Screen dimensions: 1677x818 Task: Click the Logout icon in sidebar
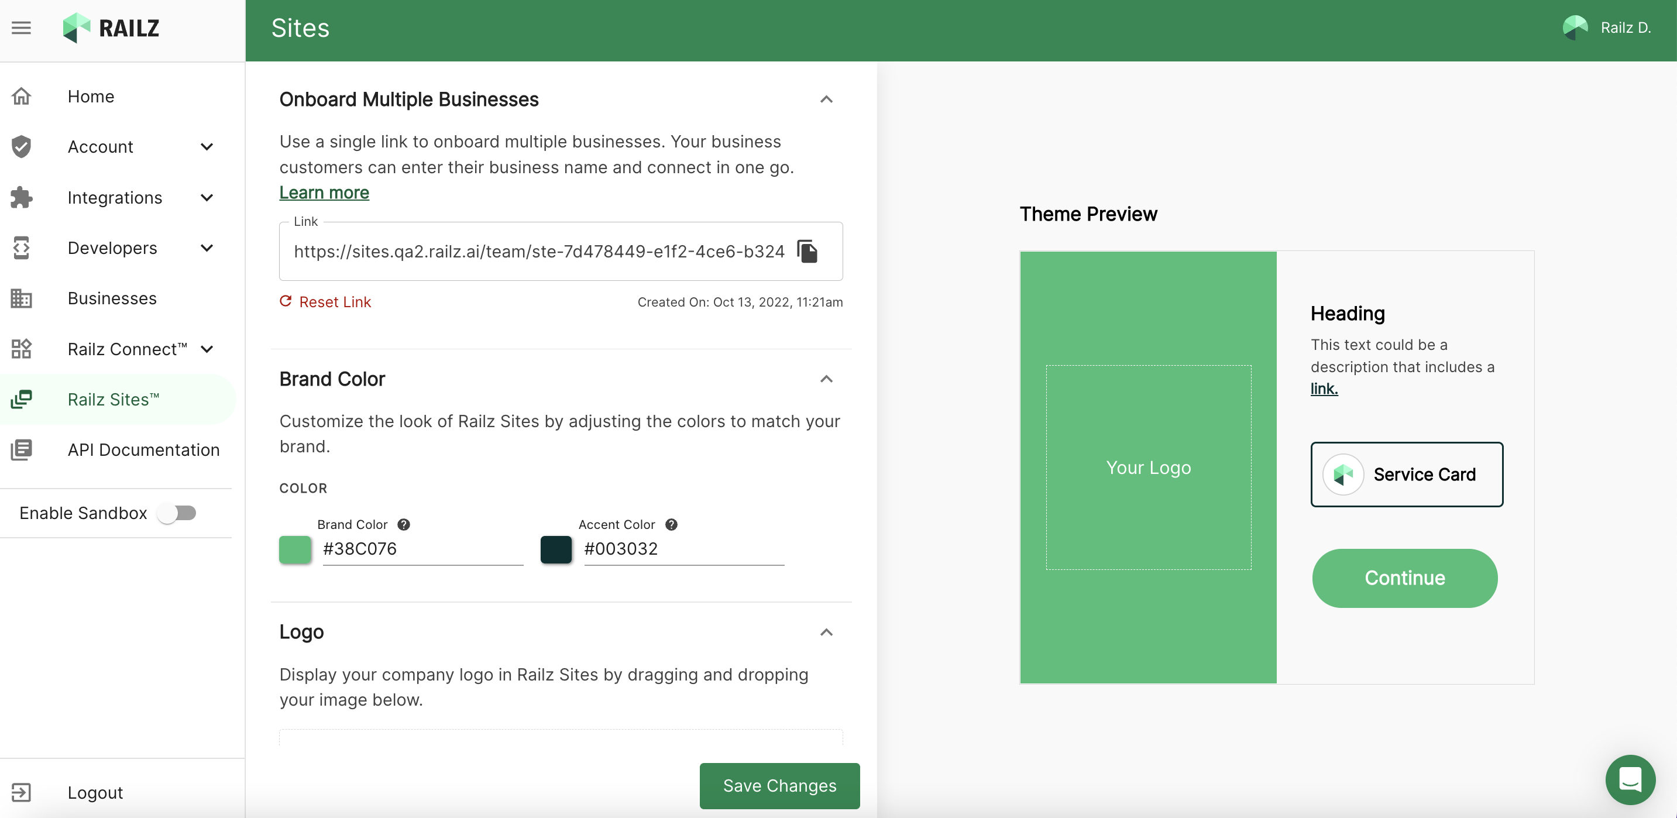(22, 792)
